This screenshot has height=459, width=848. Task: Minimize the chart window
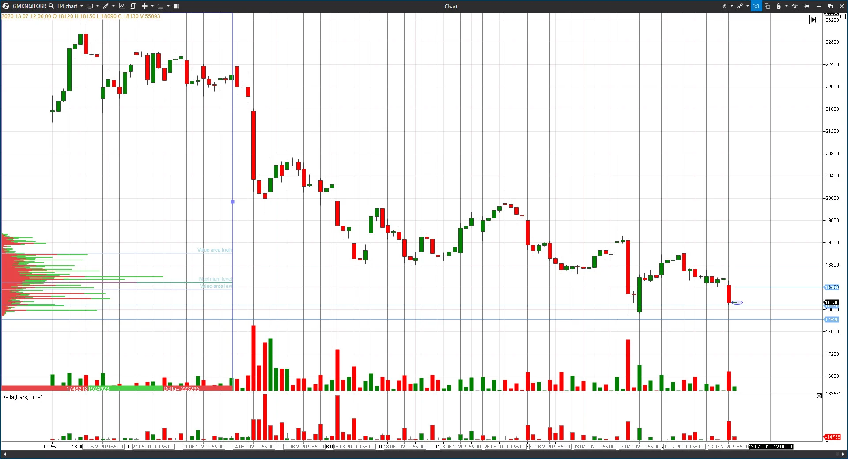(x=818, y=6)
